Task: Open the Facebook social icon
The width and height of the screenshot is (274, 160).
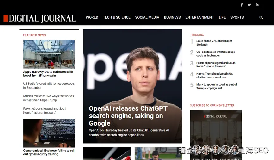Action: click(x=242, y=5)
